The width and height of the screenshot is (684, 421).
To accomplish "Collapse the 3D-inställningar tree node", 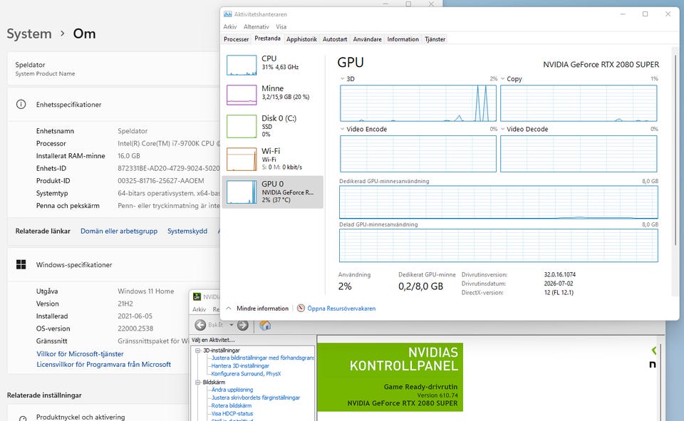I will pos(197,350).
